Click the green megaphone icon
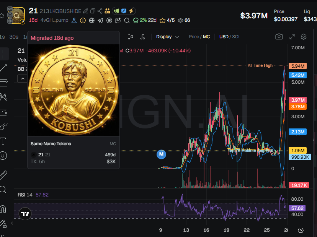317x237 pixels. tap(116, 11)
